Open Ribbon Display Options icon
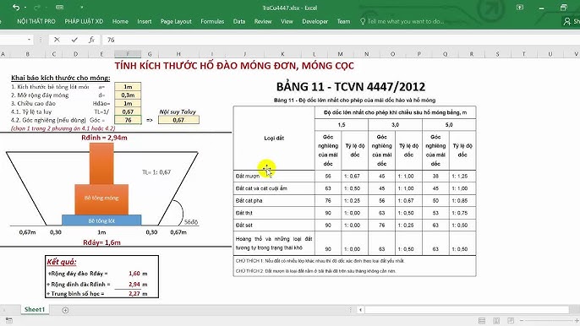 (x=520, y=8)
